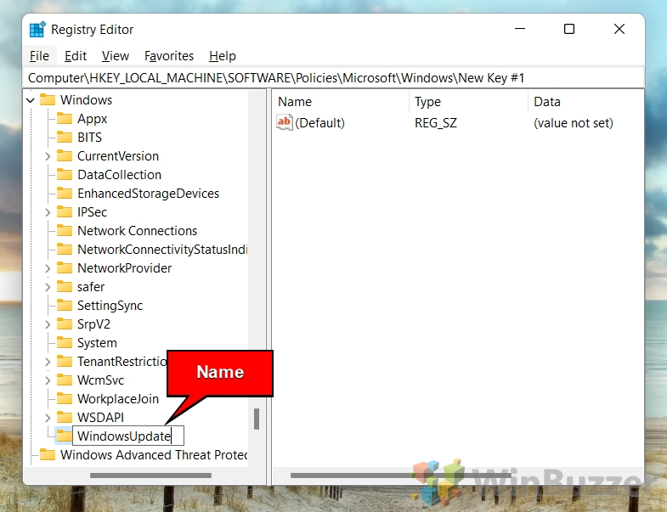Select the SettingSync key label

click(x=110, y=306)
